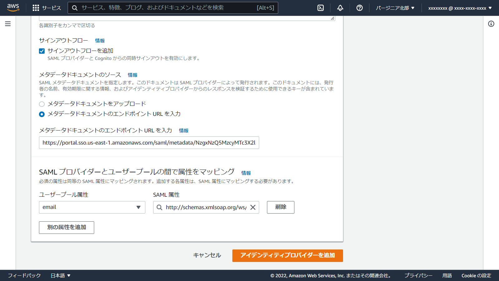Viewport: 499px width, 281px height.
Task: Open the バージニア北部 region selector
Action: 395,8
